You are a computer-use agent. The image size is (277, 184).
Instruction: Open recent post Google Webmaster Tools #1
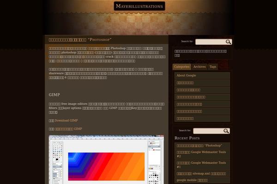tap(201, 165)
